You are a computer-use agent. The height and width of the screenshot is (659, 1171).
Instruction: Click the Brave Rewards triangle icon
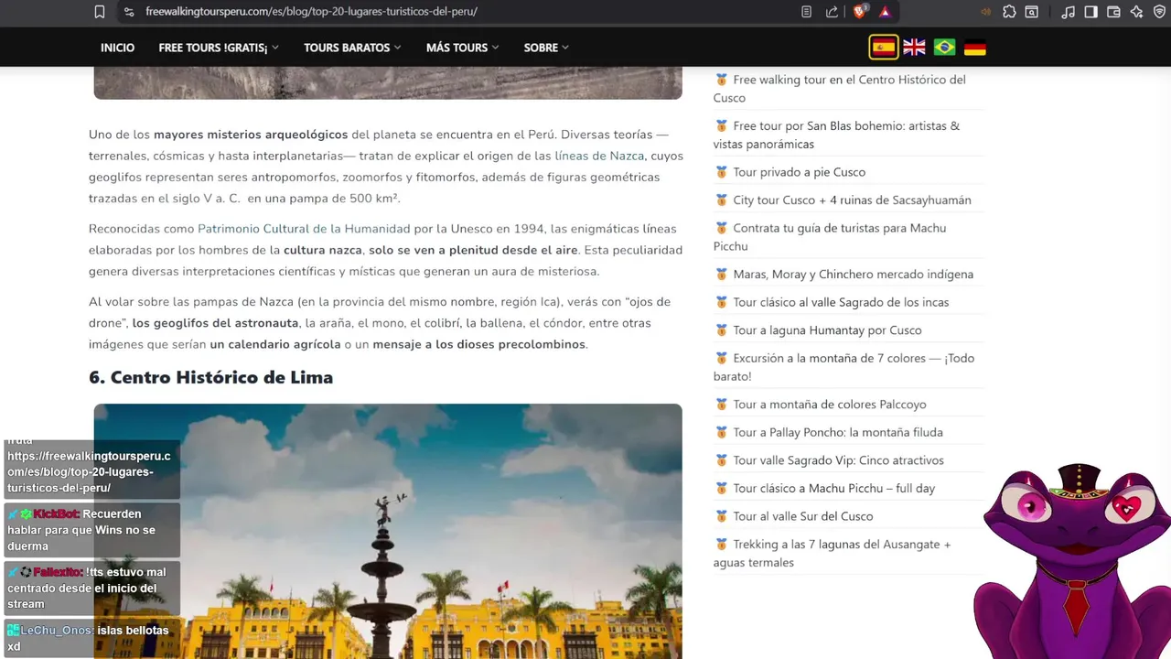(x=885, y=12)
